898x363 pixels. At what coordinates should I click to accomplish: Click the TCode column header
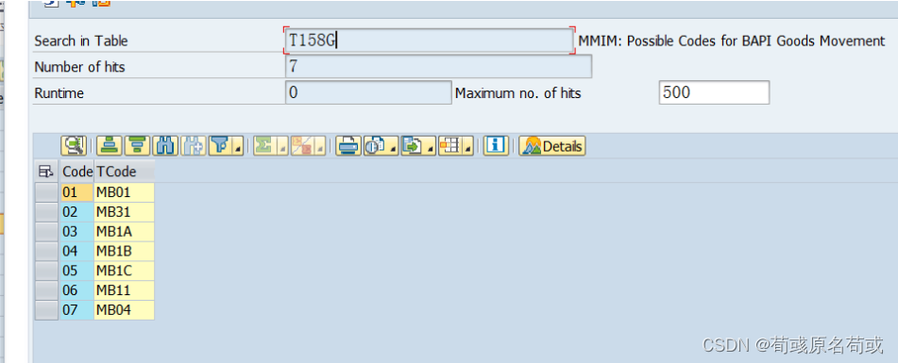point(124,171)
